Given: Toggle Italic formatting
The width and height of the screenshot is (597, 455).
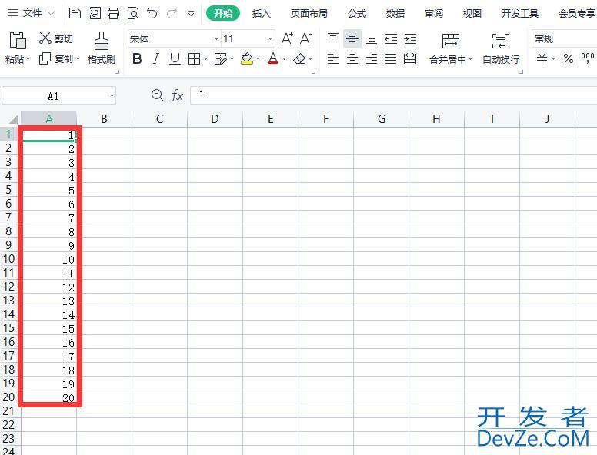Looking at the screenshot, I should pos(155,59).
